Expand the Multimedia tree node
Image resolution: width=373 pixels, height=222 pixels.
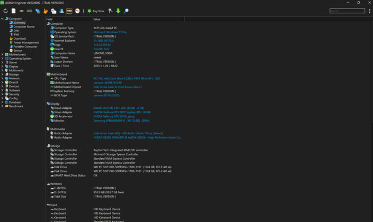2,70
